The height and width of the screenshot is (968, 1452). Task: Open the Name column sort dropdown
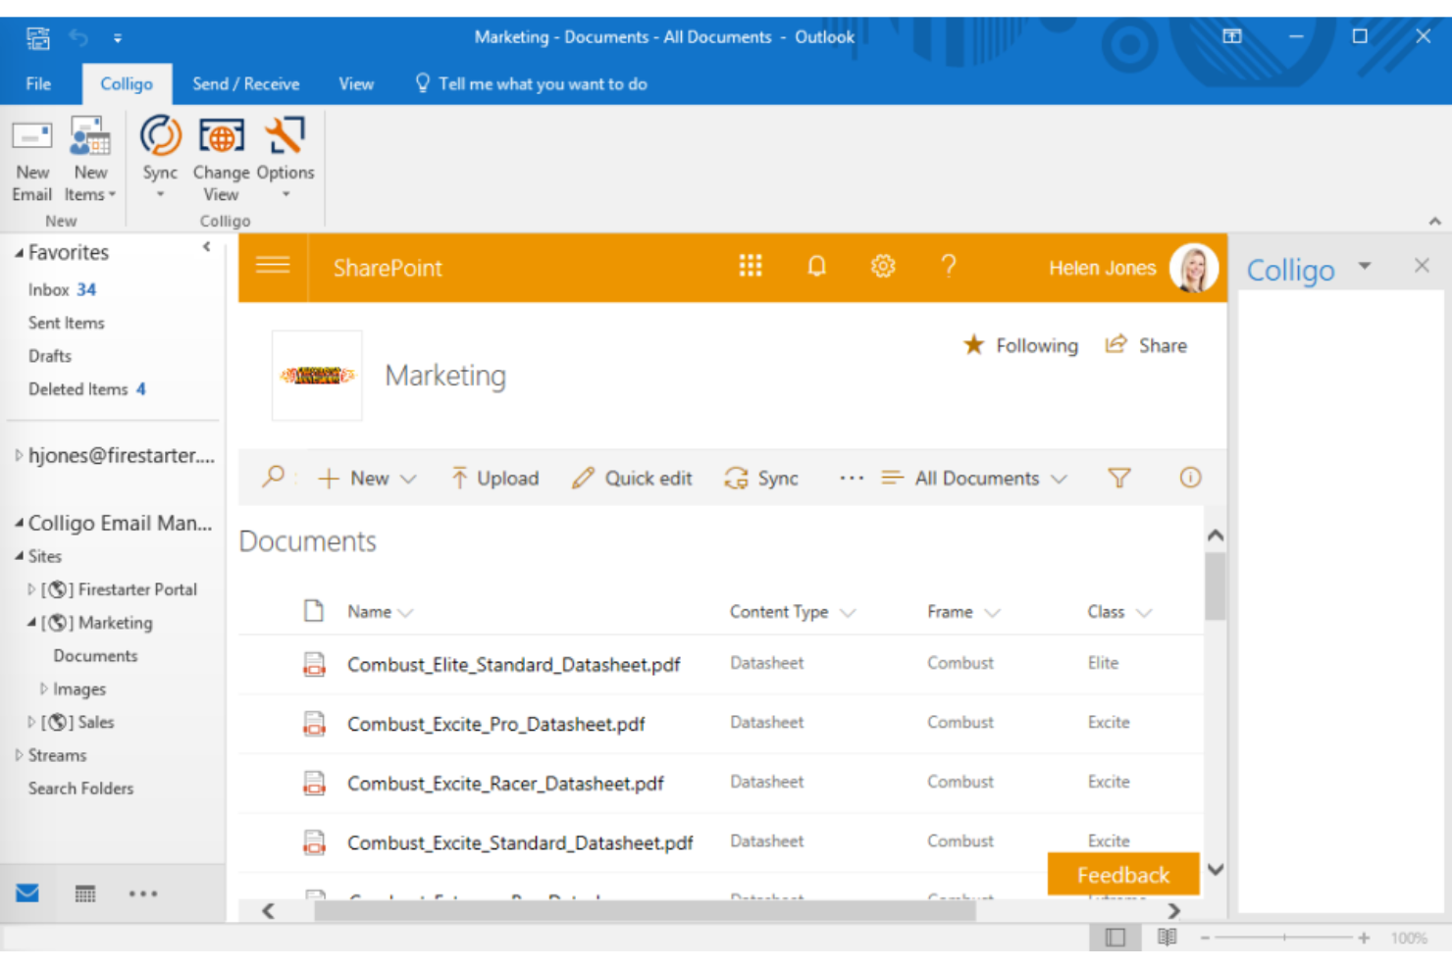(406, 613)
